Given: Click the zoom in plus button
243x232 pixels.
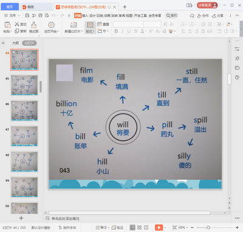Looking at the screenshot, I should [x=237, y=228].
